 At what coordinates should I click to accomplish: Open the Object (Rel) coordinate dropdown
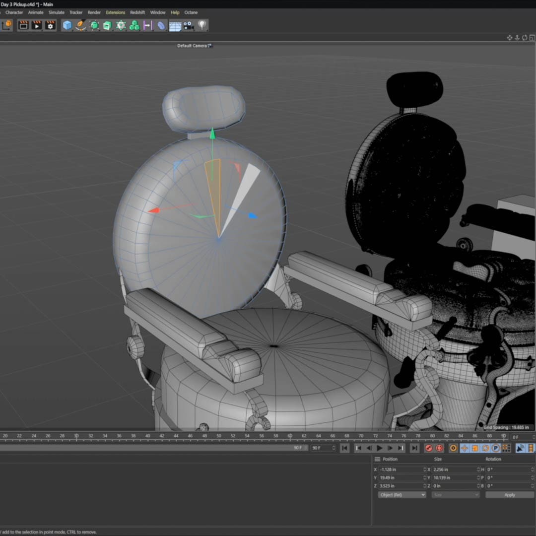click(402, 494)
